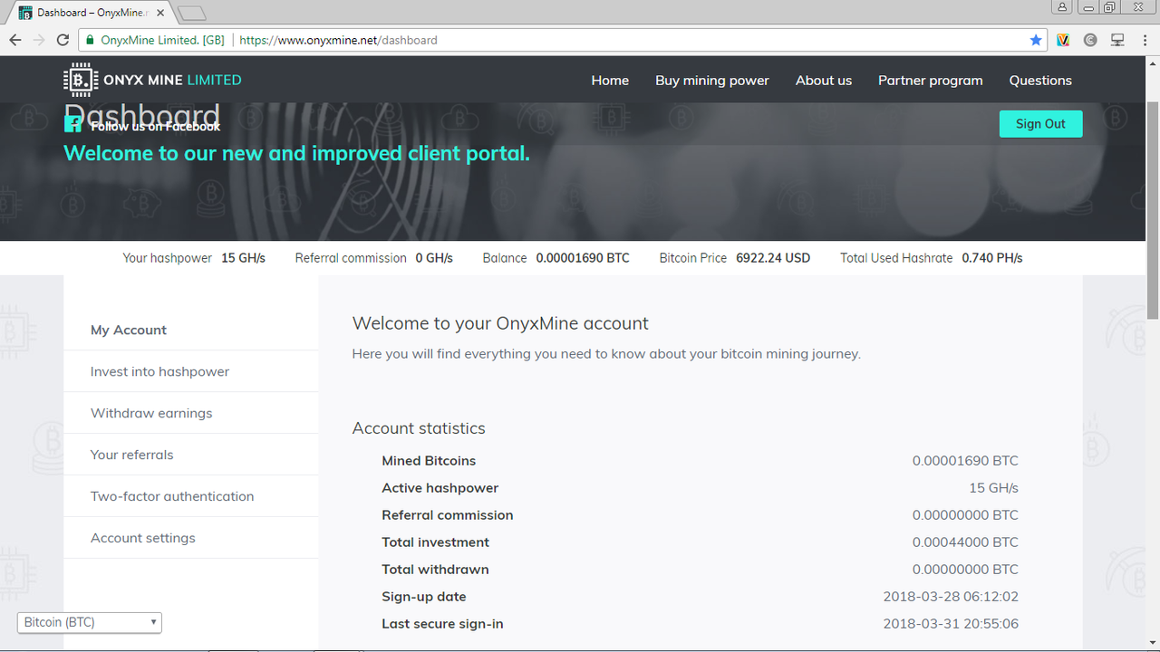Open Two-factor authentication sidebar item
Image resolution: width=1160 pixels, height=652 pixels.
pos(191,496)
